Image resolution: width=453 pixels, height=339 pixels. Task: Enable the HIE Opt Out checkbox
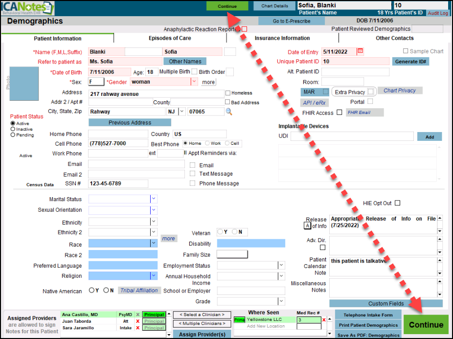point(397,203)
